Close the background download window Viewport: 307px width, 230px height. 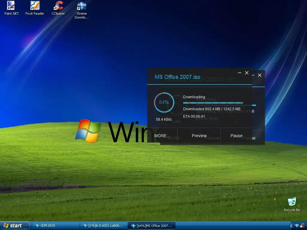point(260,75)
